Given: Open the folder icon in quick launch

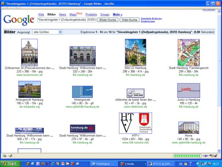Looking at the screenshot, I should point(68,164).
